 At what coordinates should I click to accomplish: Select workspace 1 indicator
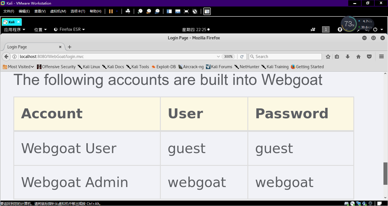(326, 29)
